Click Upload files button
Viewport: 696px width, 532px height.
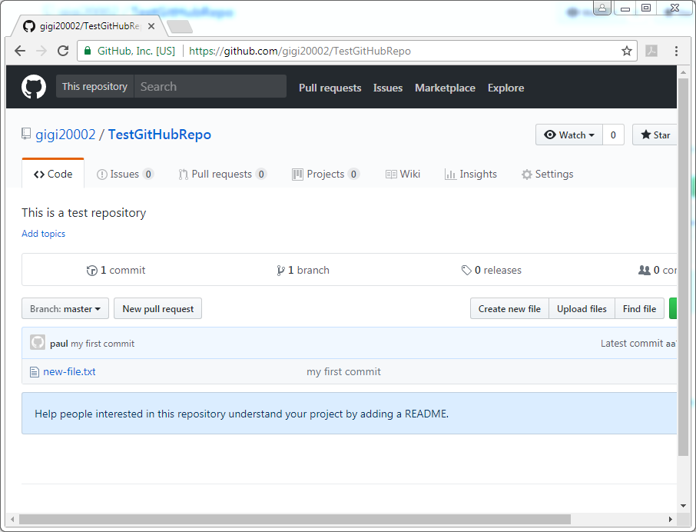pos(582,308)
